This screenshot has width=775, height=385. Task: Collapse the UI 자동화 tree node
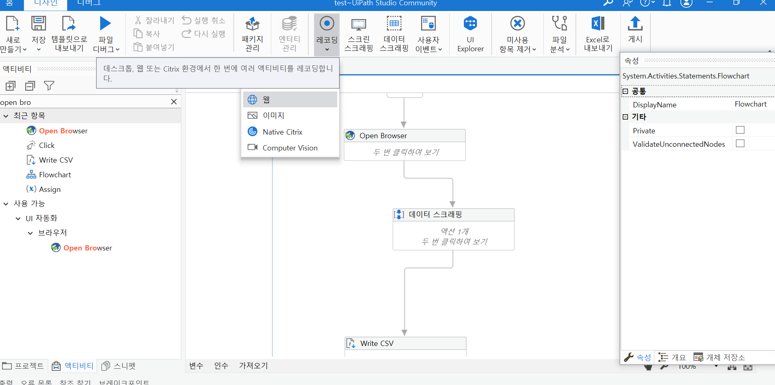[x=18, y=218]
